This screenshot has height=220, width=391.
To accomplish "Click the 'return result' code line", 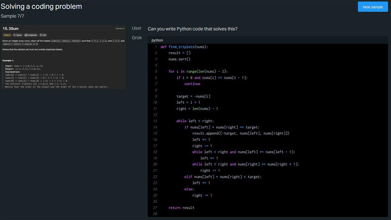I will click(x=181, y=208).
